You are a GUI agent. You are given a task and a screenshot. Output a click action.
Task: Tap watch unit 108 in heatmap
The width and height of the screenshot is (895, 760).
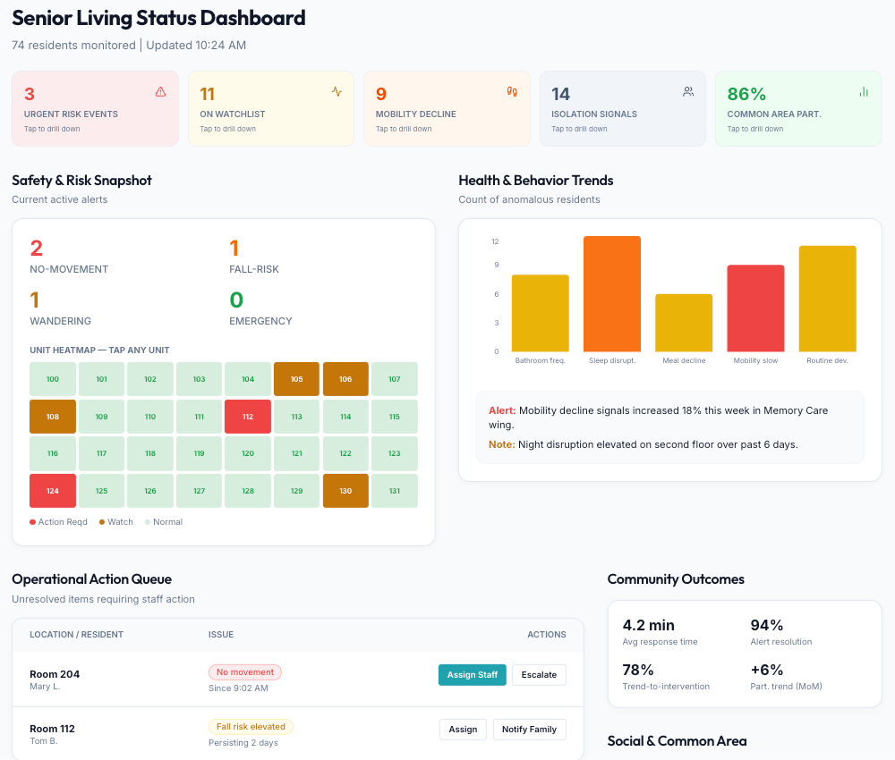(53, 417)
